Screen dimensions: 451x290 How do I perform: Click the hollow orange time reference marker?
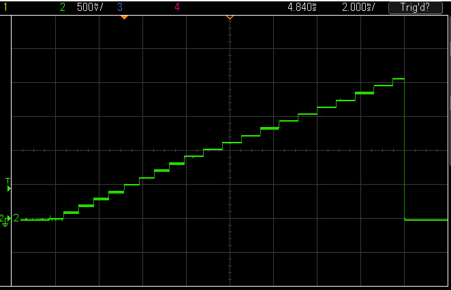tap(230, 17)
